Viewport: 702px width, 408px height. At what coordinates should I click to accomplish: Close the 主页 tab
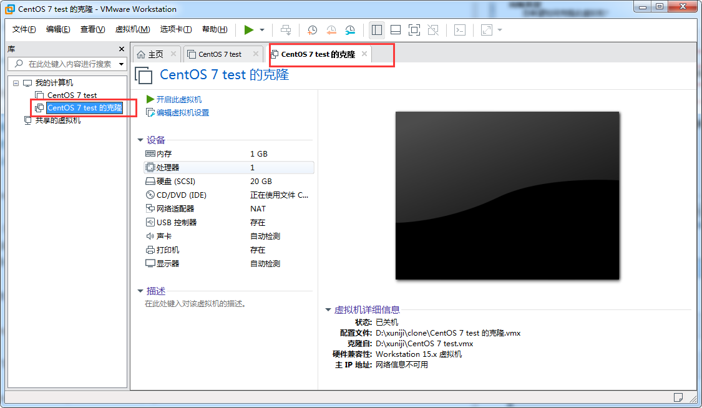coord(173,54)
